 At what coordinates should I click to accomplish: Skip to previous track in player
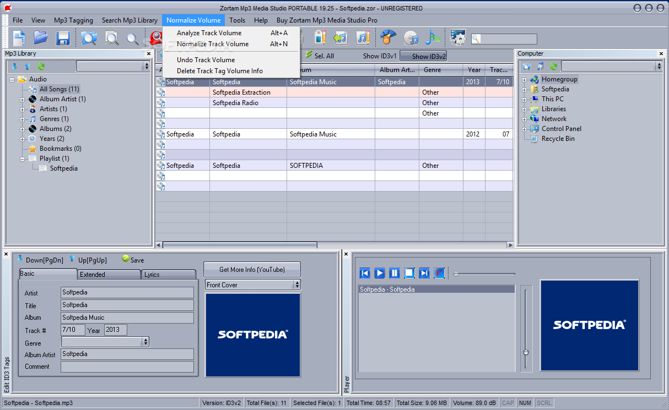click(365, 273)
